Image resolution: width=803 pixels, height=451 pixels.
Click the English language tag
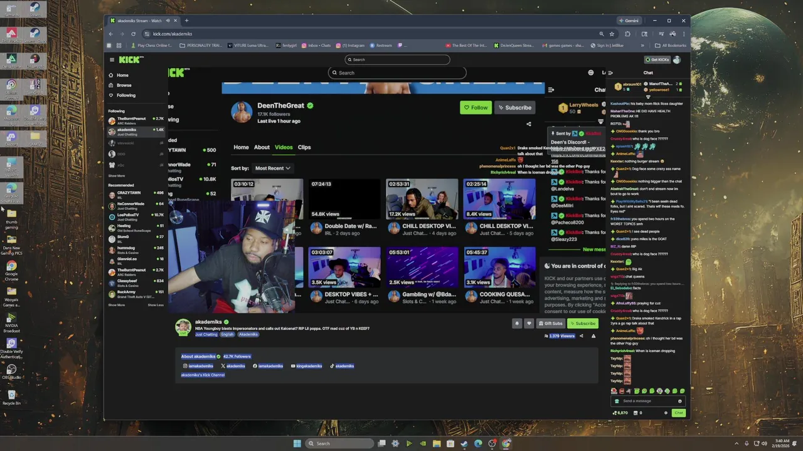point(227,334)
